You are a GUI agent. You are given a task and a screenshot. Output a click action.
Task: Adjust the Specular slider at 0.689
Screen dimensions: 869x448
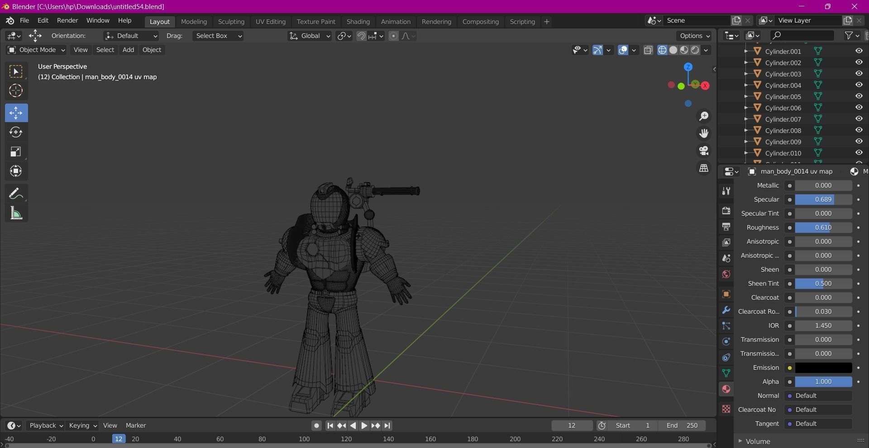pyautogui.click(x=823, y=199)
